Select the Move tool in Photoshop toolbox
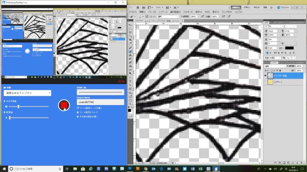The width and height of the screenshot is (307, 172). pyautogui.click(x=130, y=25)
